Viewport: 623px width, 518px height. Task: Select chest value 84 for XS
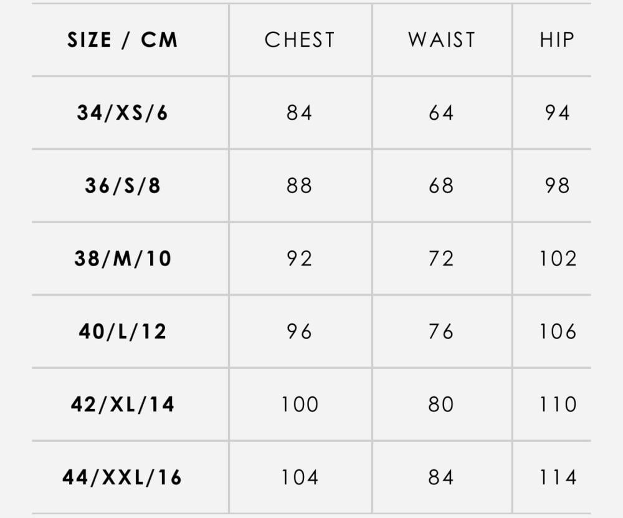coord(300,112)
